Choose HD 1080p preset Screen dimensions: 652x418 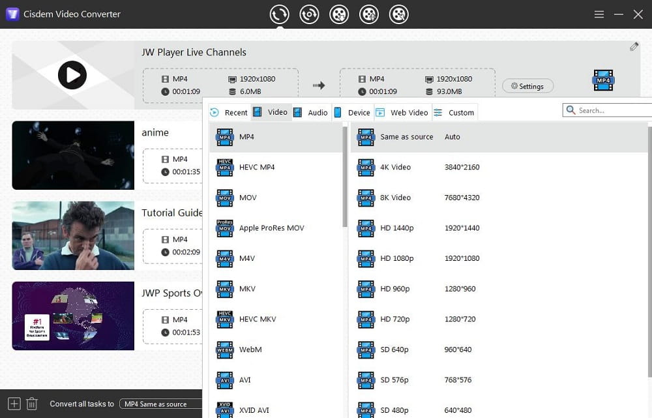pos(499,258)
